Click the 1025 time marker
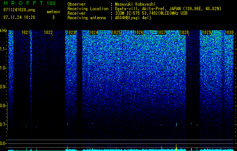The image size is (237, 151). coord(116,32)
